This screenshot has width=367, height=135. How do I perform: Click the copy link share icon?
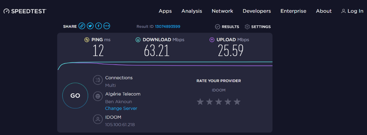82,26
